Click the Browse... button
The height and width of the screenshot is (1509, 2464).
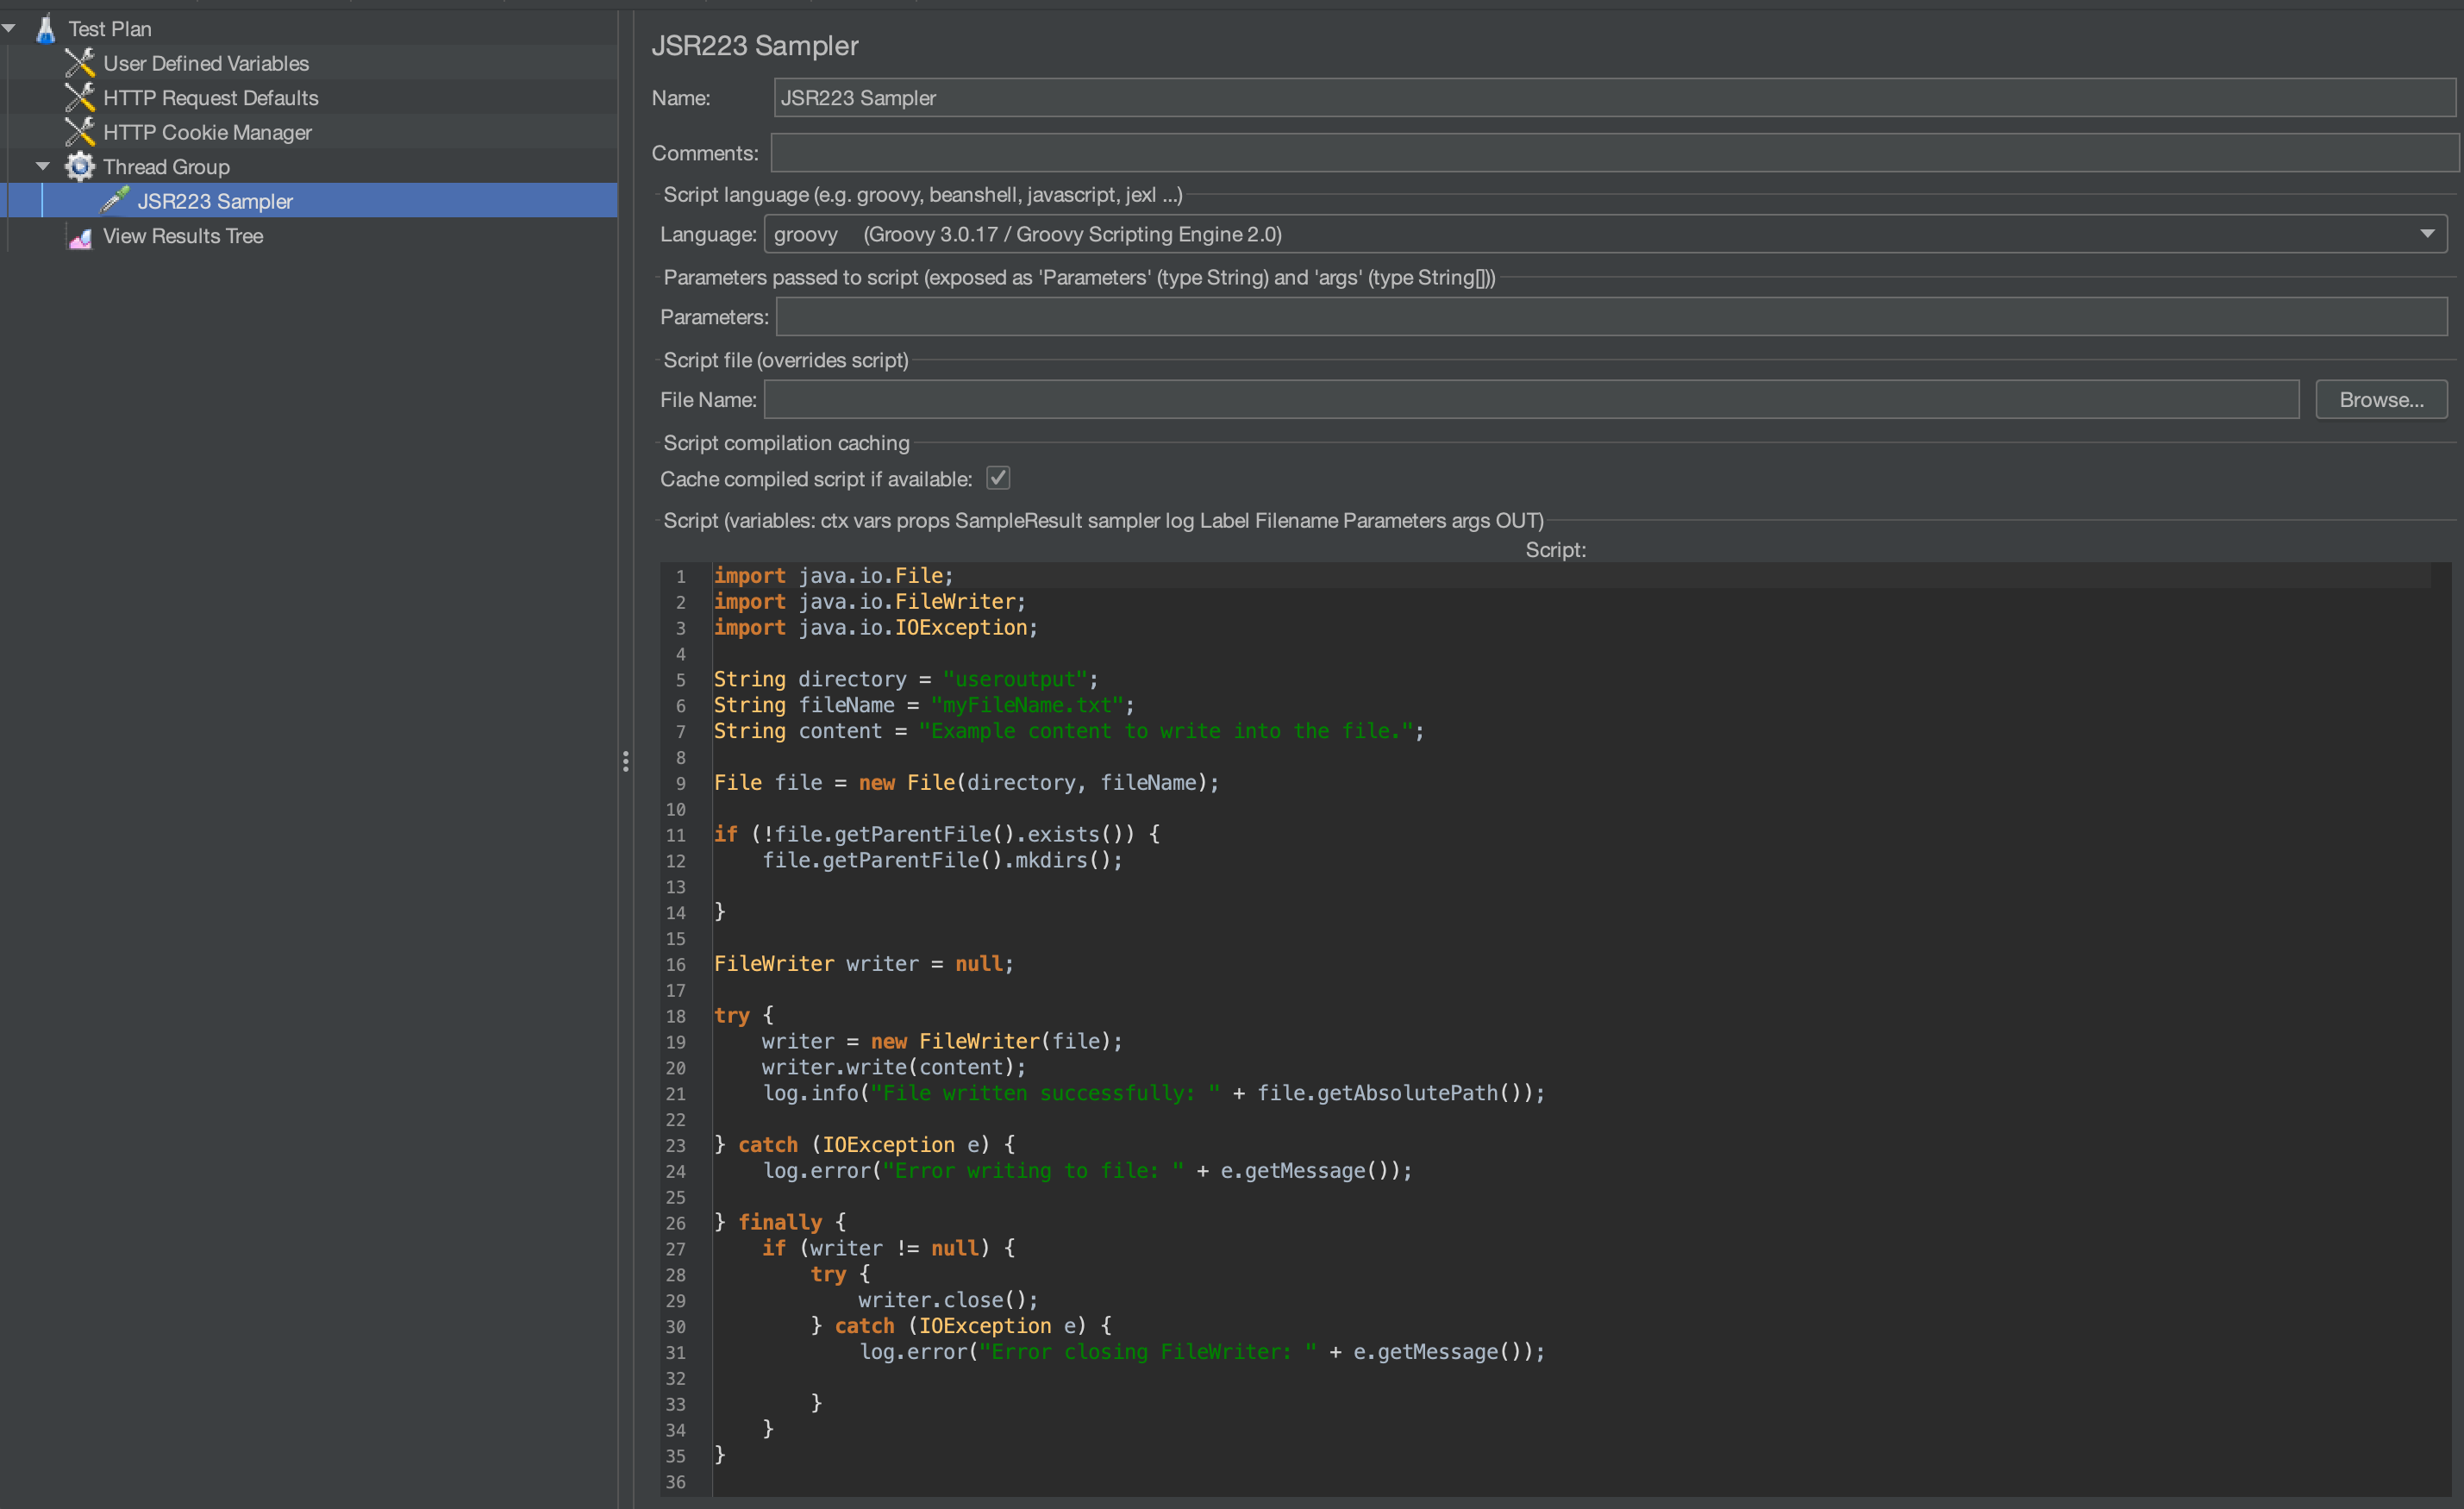pos(2380,400)
